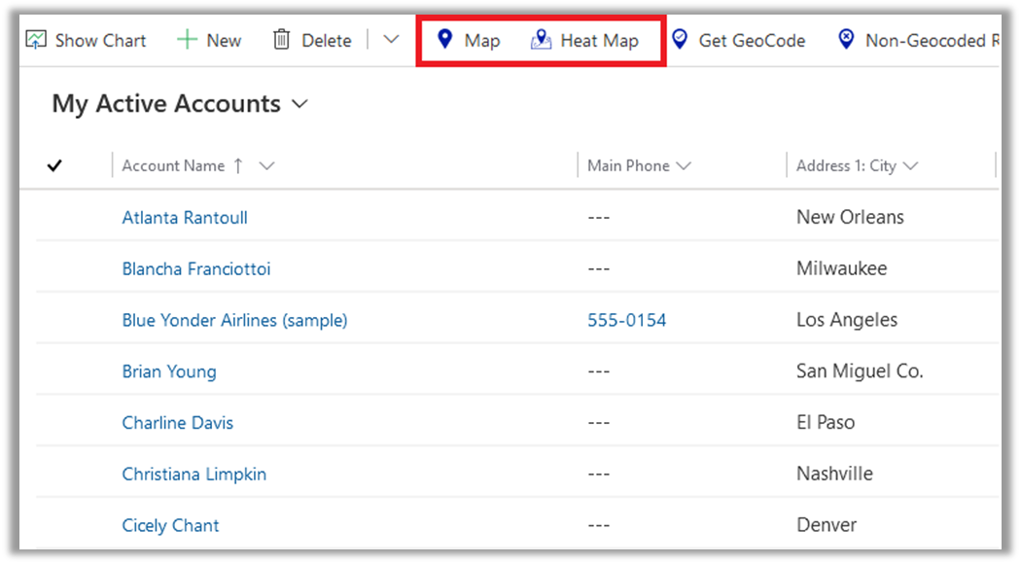Viewport: 1021px width, 564px height.
Task: Open the Christiana Limpkin record
Action: [x=194, y=475]
